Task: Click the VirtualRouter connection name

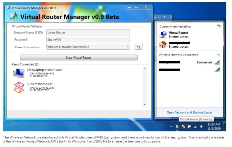Action: [x=178, y=33]
